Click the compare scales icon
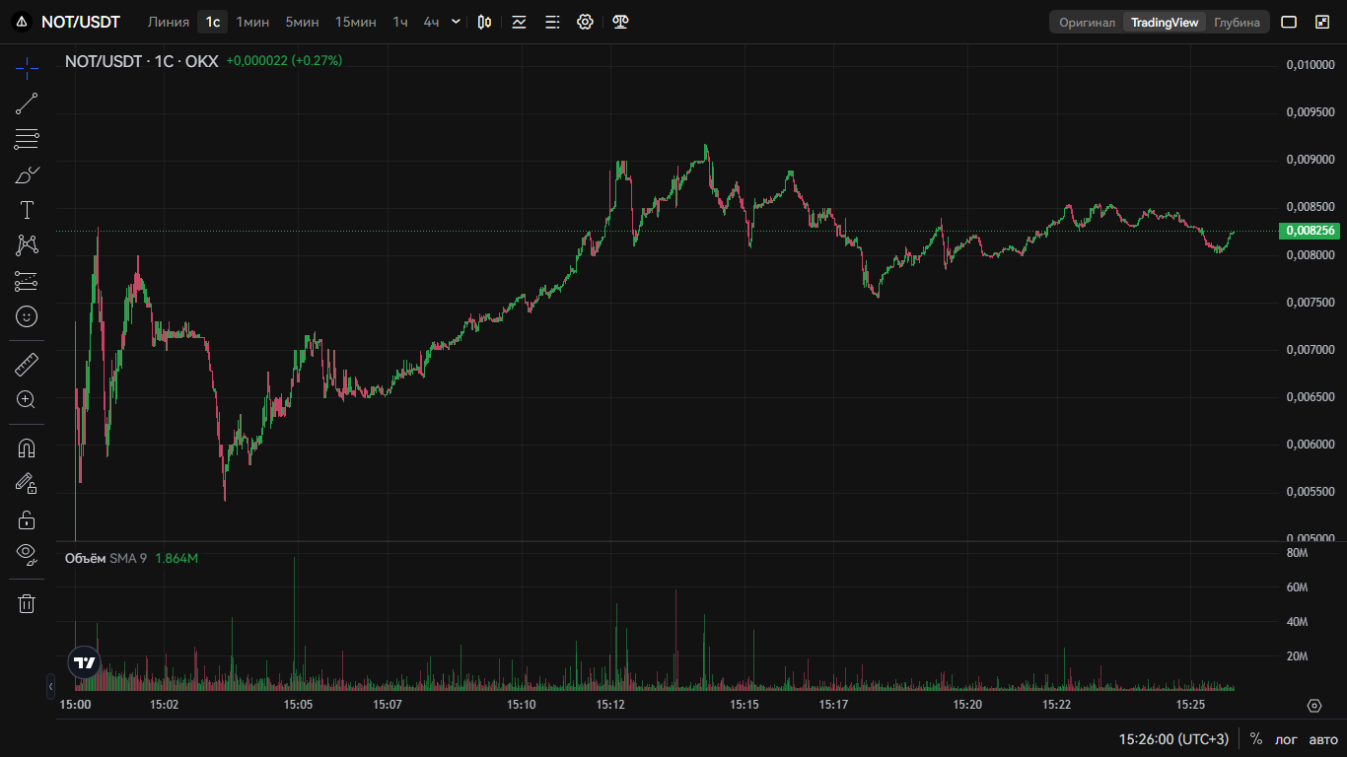The height and width of the screenshot is (757, 1347). coord(620,22)
